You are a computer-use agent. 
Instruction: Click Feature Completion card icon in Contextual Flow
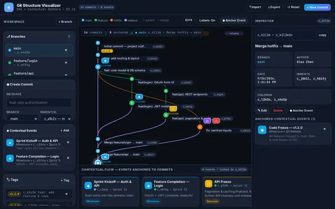pos(148,185)
